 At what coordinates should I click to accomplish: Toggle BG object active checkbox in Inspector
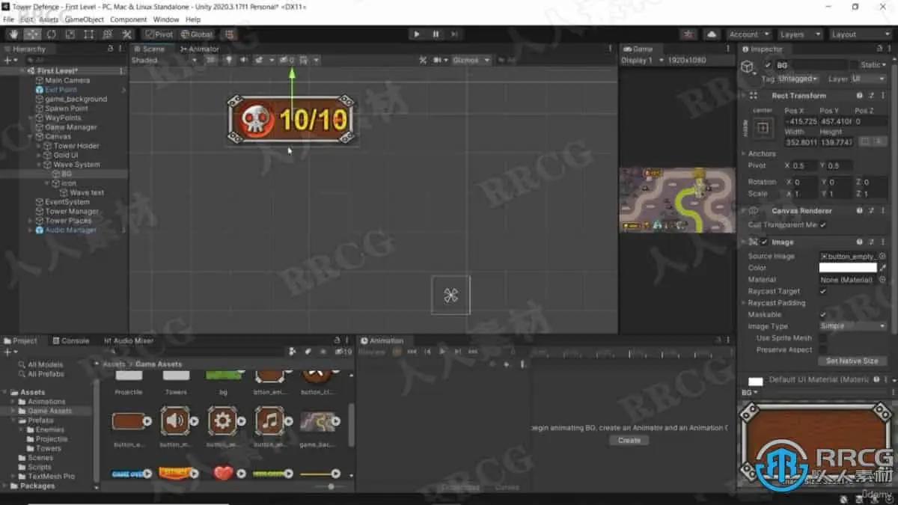point(768,65)
